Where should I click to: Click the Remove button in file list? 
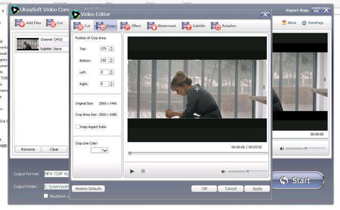[x=28, y=150]
